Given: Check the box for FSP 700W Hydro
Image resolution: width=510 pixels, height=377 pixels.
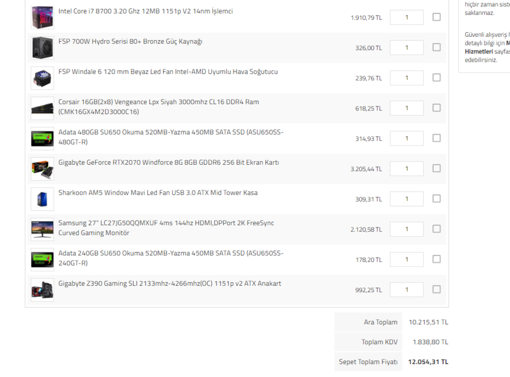Looking at the screenshot, I should point(436,47).
